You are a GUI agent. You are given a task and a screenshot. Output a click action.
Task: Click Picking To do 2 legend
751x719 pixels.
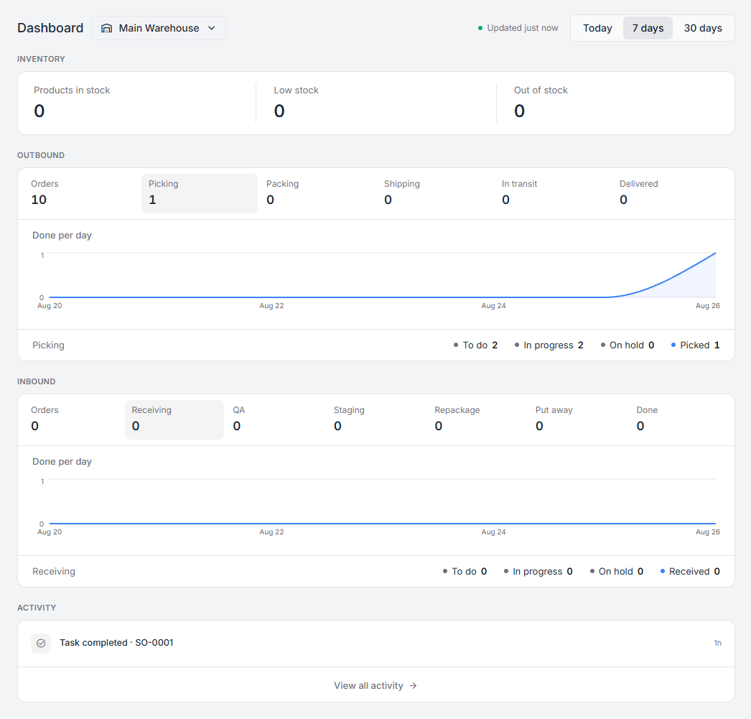tap(475, 345)
